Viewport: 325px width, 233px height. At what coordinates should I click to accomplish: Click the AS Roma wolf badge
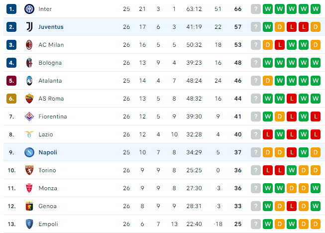coord(29,99)
